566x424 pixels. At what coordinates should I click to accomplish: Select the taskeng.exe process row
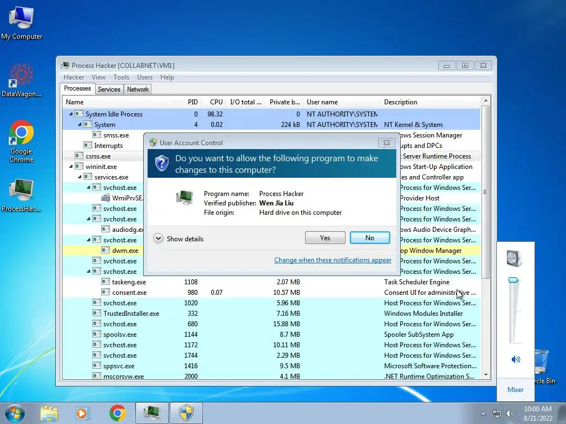point(271,282)
